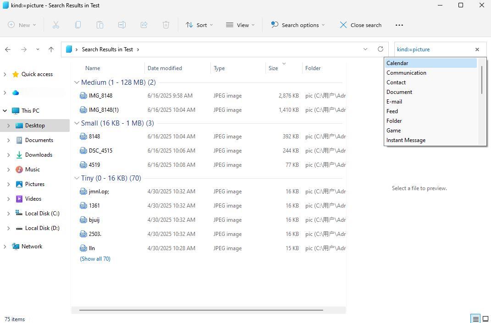Collapse the Tiny (0 - 16 KB) group
The image size is (491, 323).
coord(76,178)
